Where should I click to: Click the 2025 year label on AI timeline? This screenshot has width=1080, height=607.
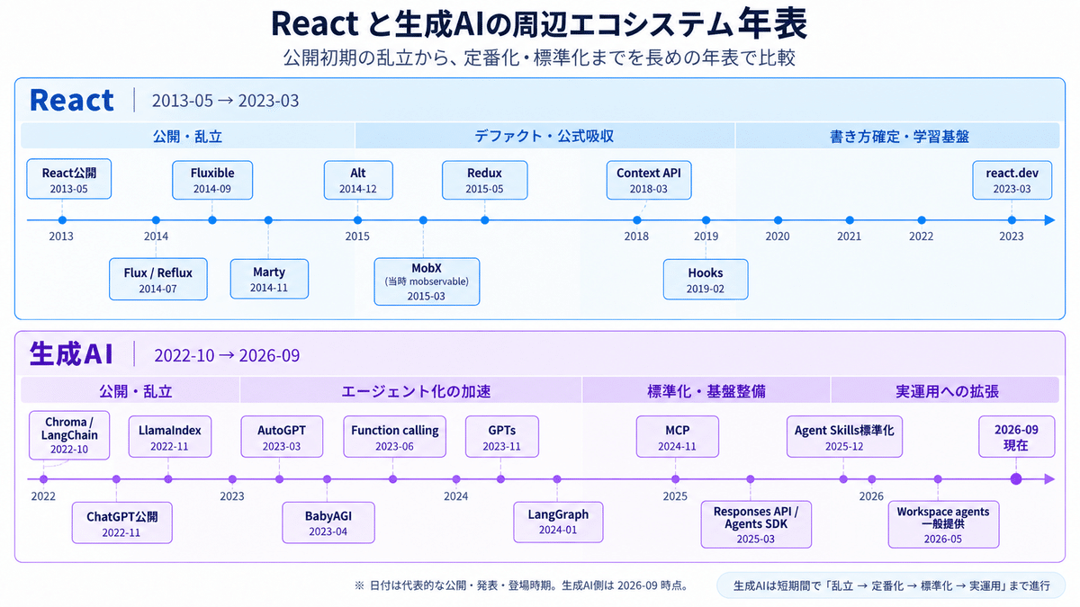pos(675,495)
